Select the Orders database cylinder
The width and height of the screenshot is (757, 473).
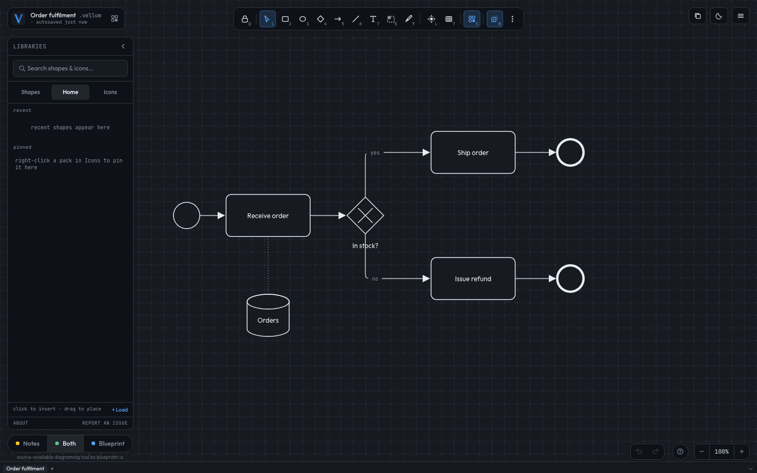point(268,315)
